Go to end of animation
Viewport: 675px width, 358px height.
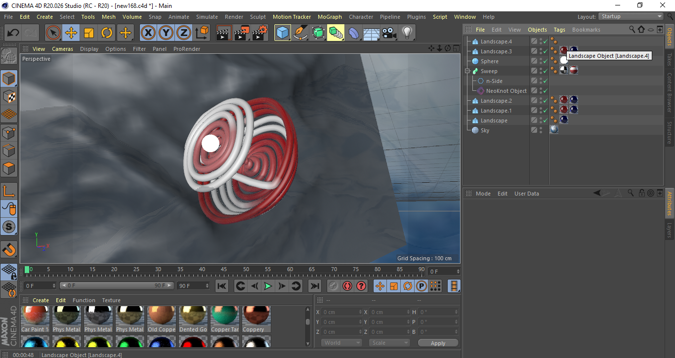point(314,286)
